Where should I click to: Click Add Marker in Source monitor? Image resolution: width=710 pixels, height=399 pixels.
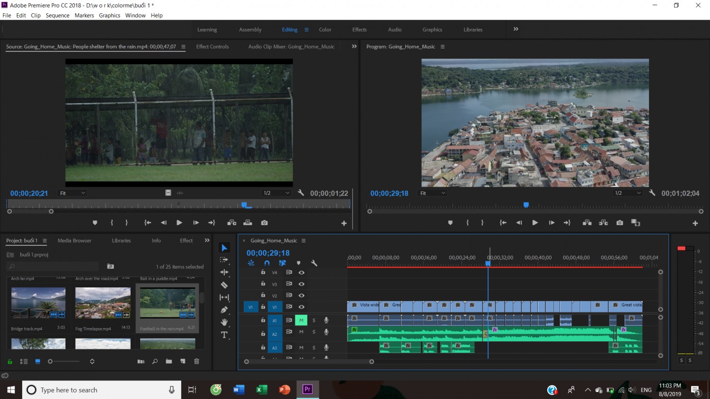95,223
